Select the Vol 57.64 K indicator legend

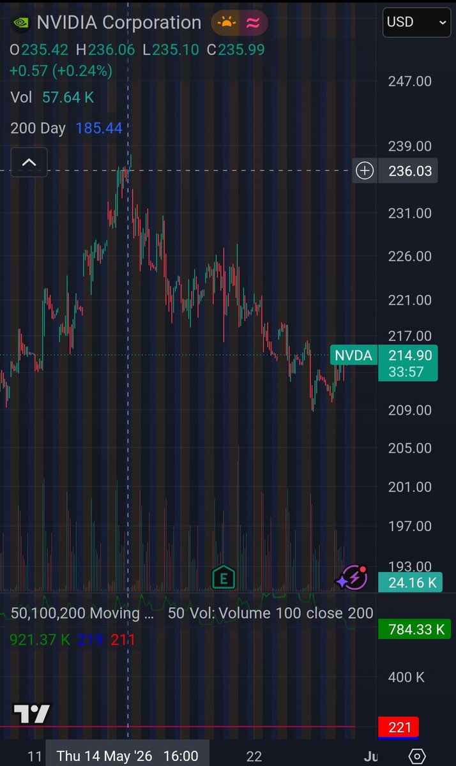point(52,98)
